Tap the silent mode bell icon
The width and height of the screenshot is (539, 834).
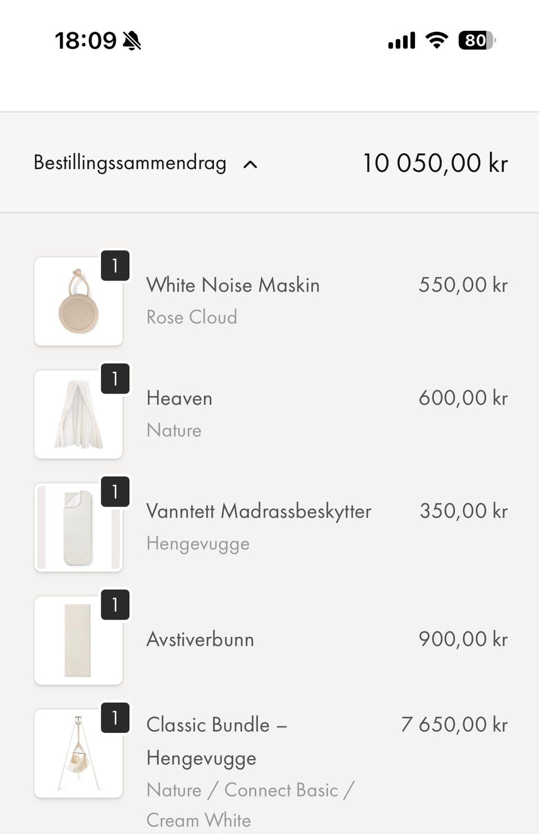pyautogui.click(x=132, y=40)
